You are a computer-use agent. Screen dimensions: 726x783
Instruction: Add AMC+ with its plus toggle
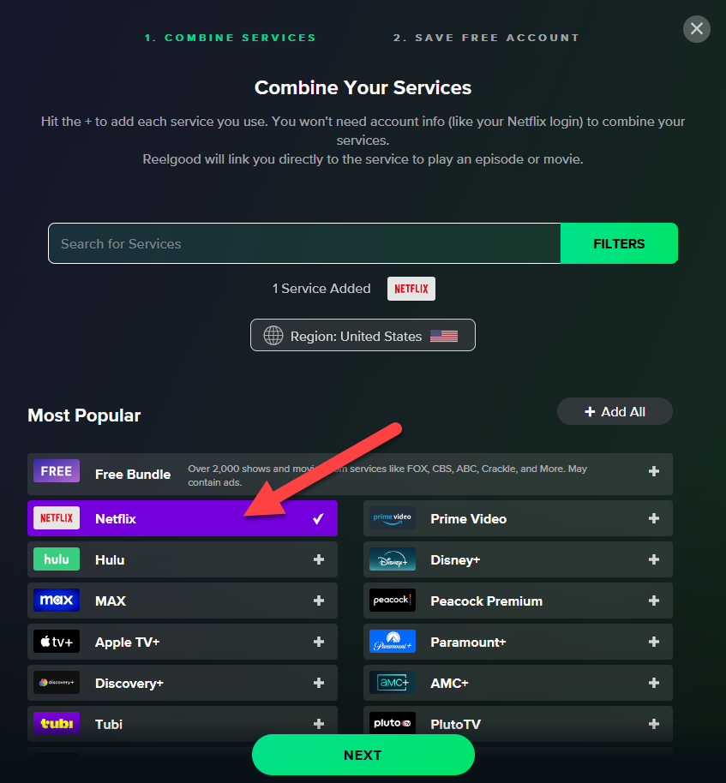pos(654,683)
